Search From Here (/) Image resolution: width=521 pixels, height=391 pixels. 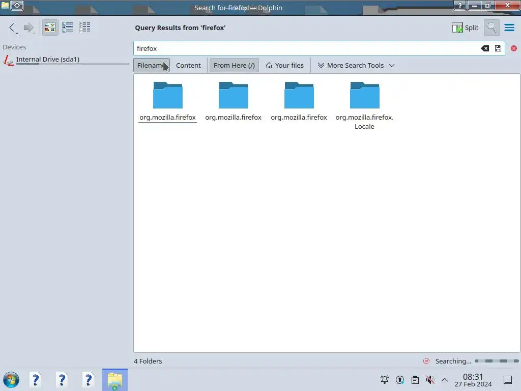pos(234,66)
